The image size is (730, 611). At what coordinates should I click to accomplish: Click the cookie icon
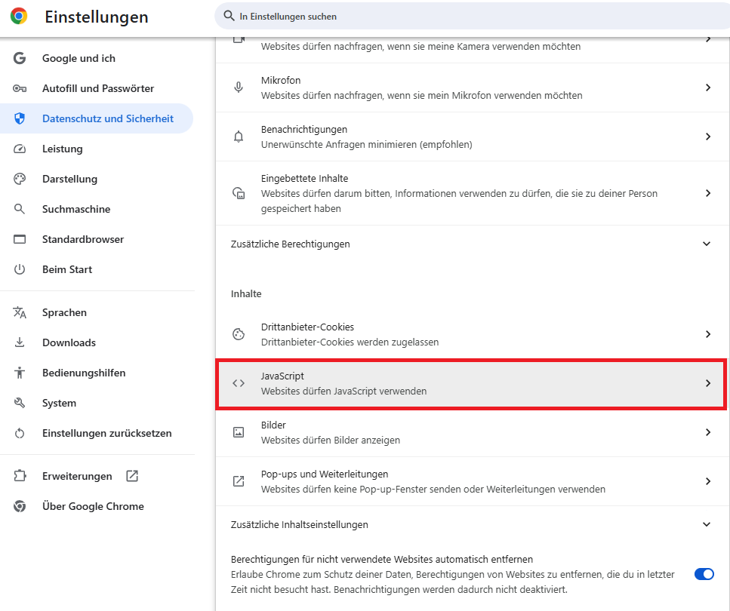[x=239, y=334]
